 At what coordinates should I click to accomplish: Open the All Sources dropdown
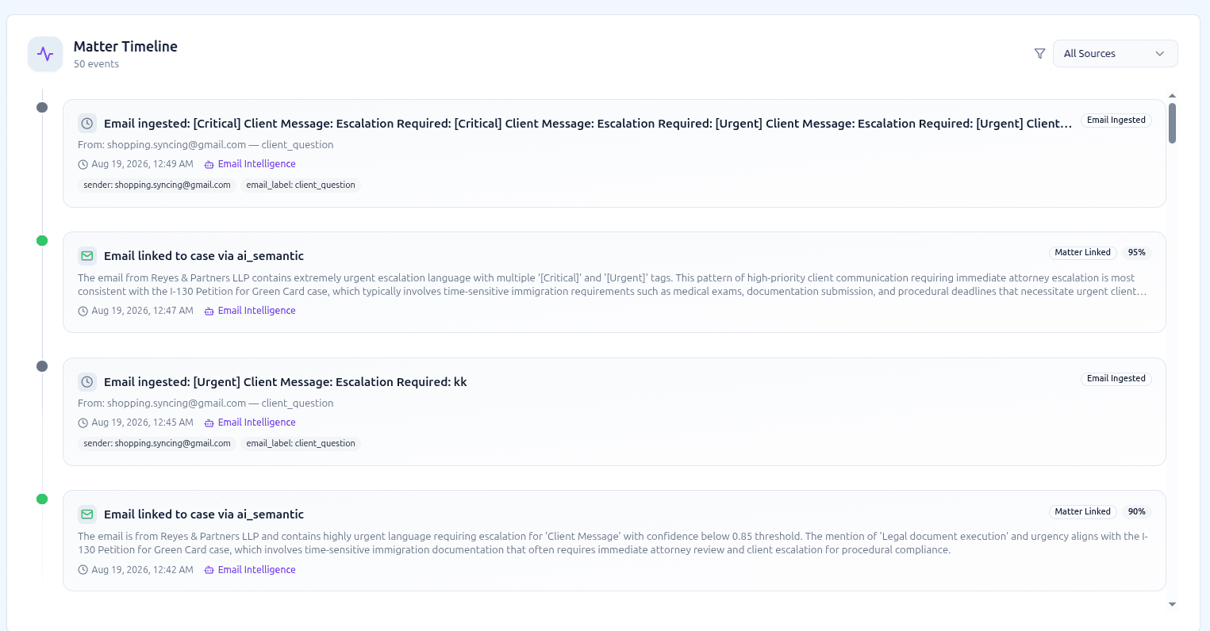click(1115, 53)
